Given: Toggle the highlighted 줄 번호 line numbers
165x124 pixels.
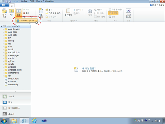Looking at the screenshot, I should [113, 13].
